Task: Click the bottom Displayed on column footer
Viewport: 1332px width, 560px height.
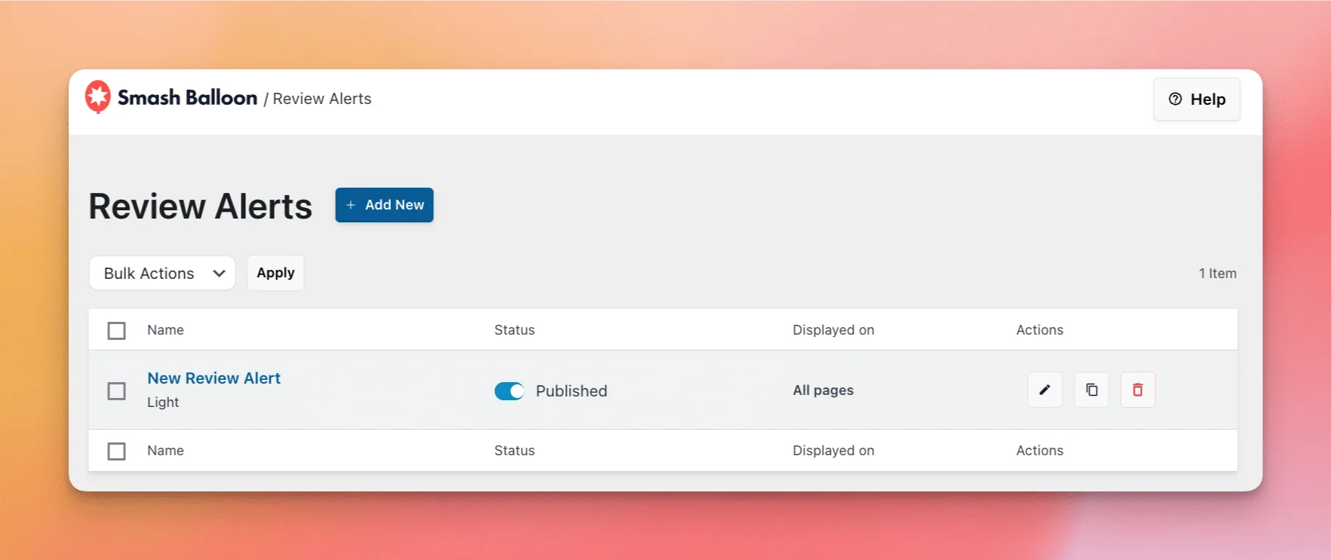Action: [833, 451]
